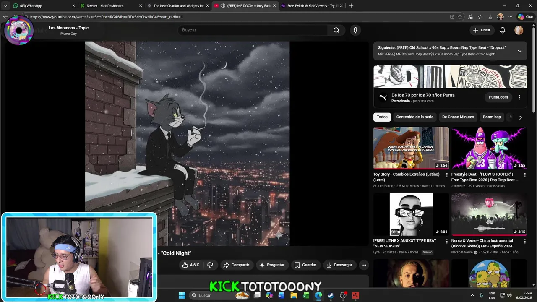The image size is (537, 302).
Task: Open the Nerso & Verse concert thumbnail
Action: tap(489, 214)
